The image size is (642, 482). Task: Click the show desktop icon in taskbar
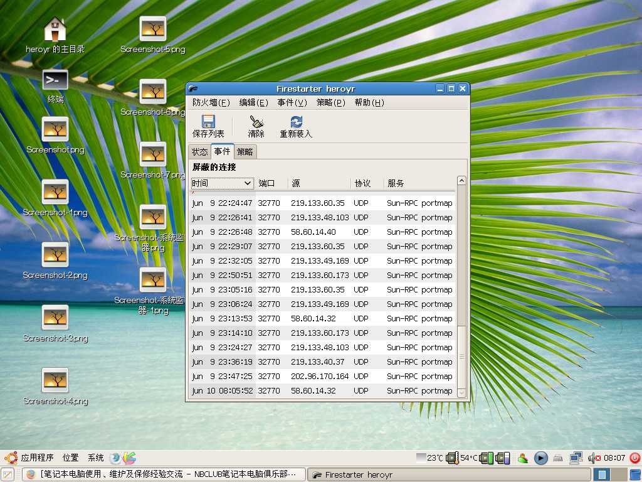coord(8,474)
